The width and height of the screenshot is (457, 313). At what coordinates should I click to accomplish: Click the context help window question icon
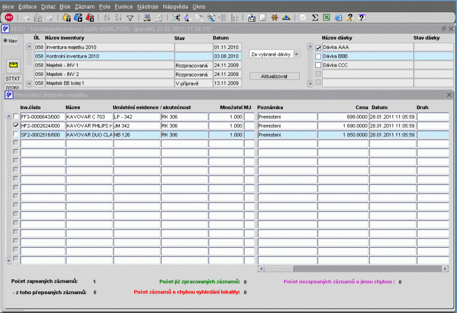click(362, 18)
